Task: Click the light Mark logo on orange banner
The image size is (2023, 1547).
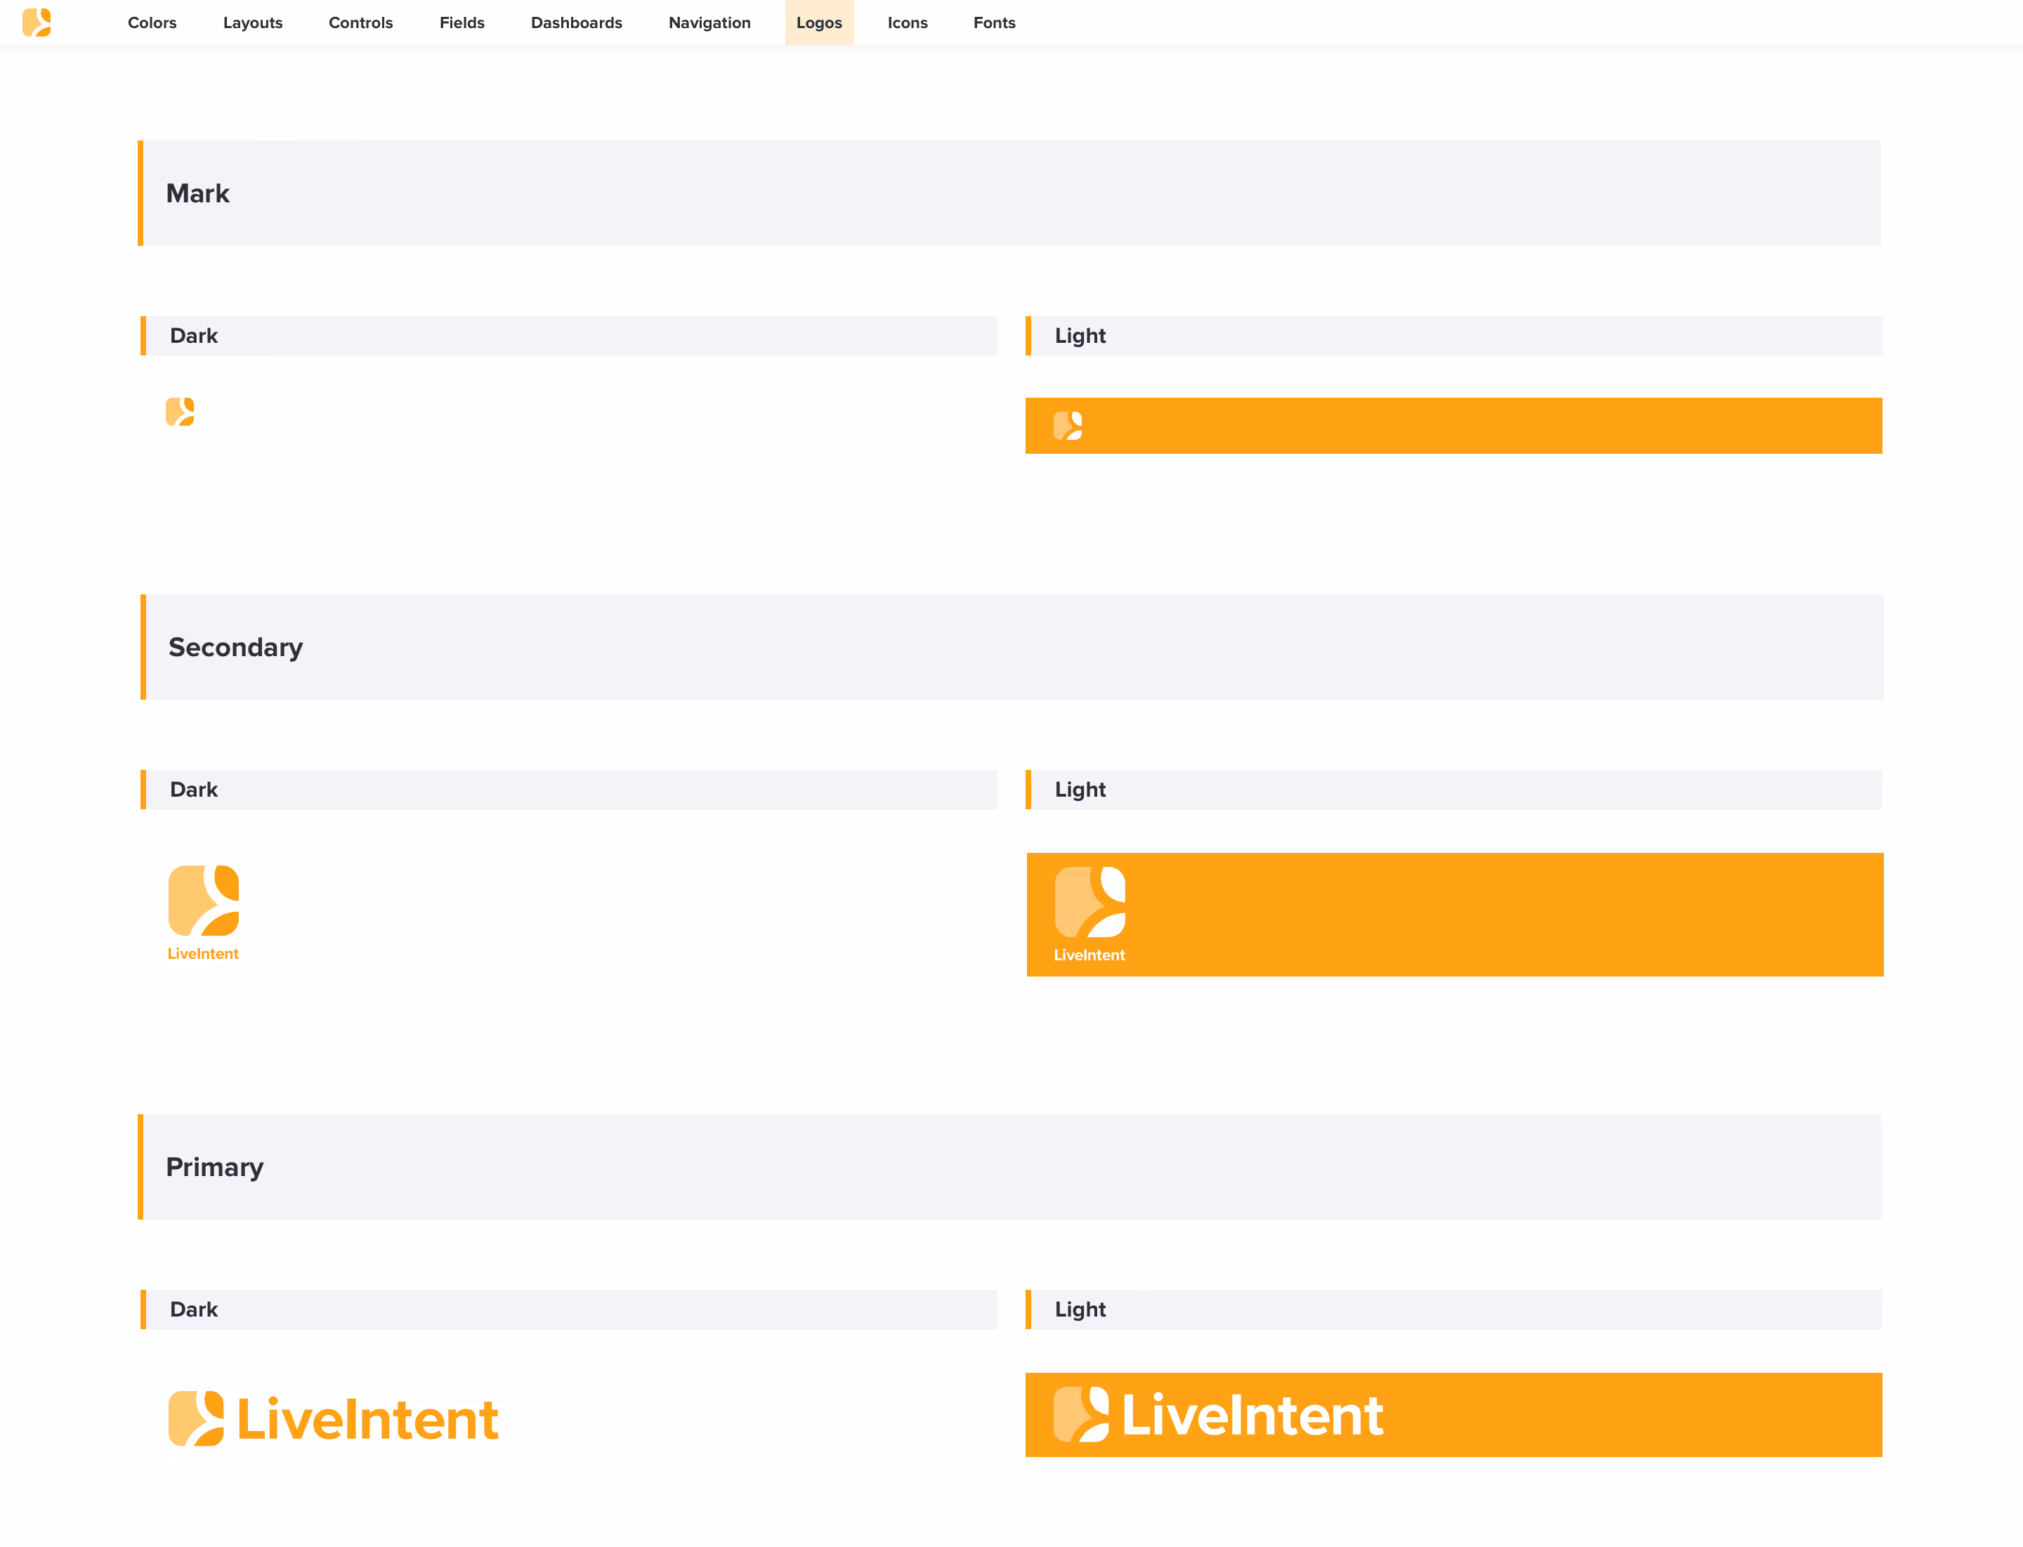Action: [x=1067, y=426]
